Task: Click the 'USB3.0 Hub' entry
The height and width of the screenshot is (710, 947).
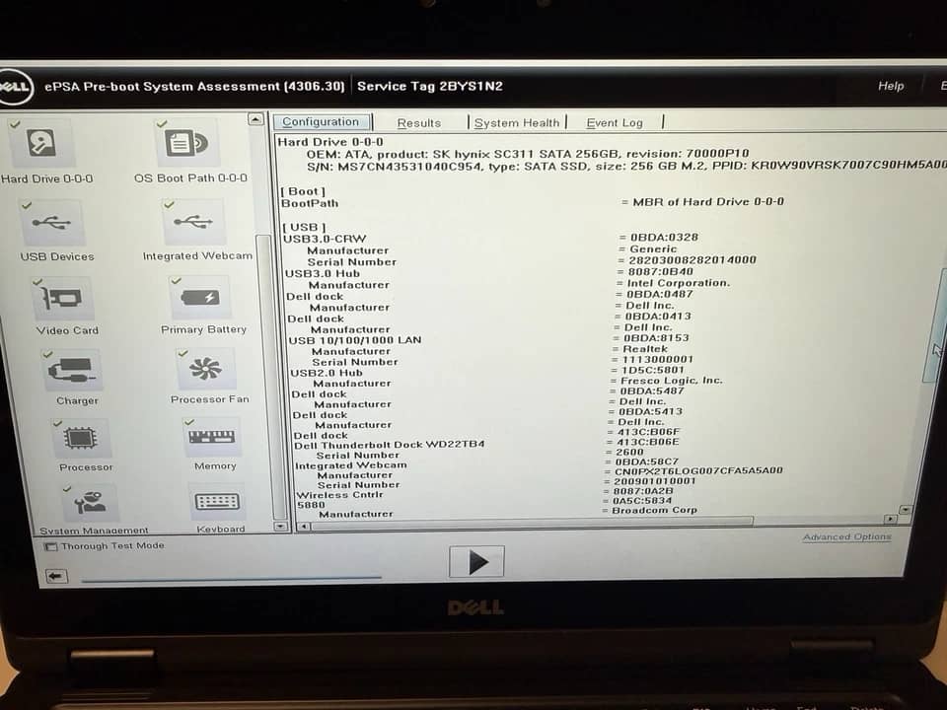Action: (x=323, y=273)
